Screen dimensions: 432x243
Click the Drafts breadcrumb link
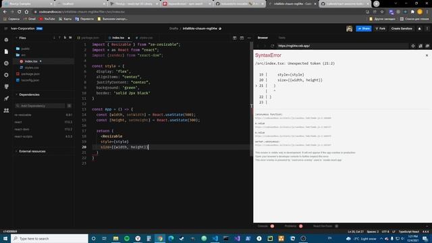[173, 28]
